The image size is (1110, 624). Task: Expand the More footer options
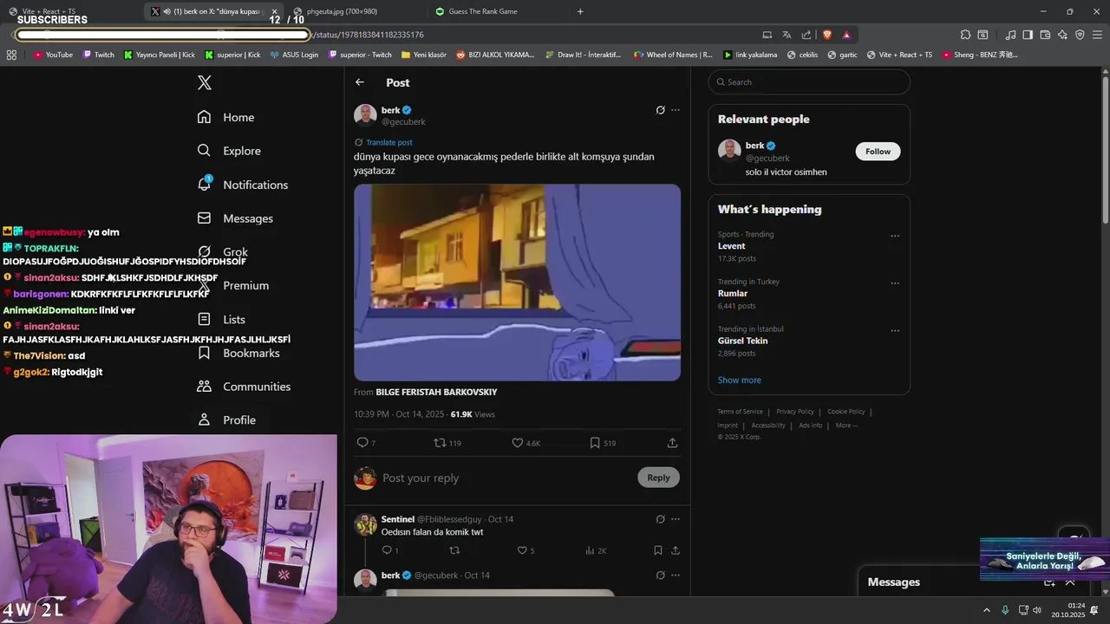coord(846,426)
